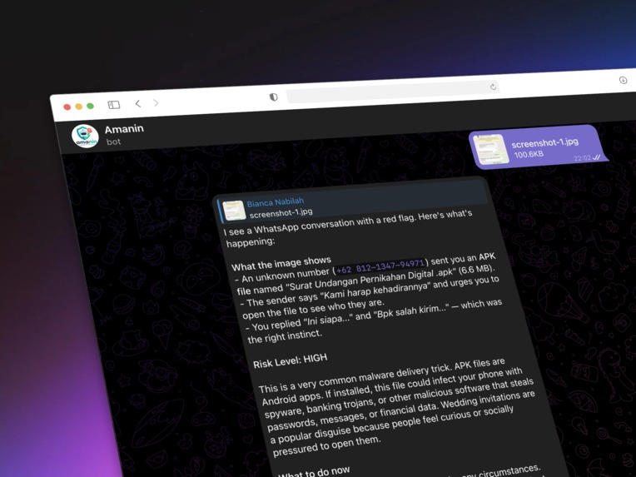The height and width of the screenshot is (477, 636).
Task: Go forward with the right chevron
Action: point(157,102)
